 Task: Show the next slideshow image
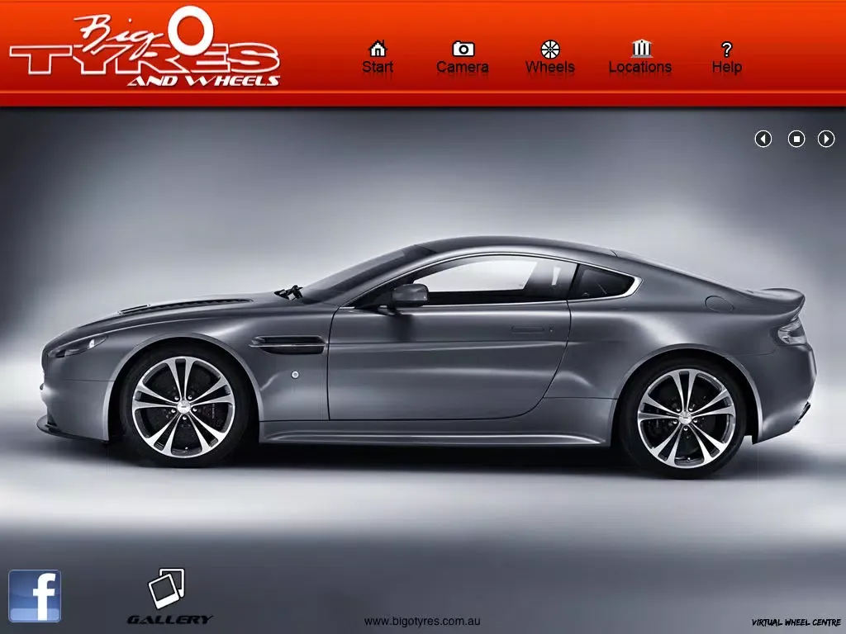pyautogui.click(x=826, y=139)
